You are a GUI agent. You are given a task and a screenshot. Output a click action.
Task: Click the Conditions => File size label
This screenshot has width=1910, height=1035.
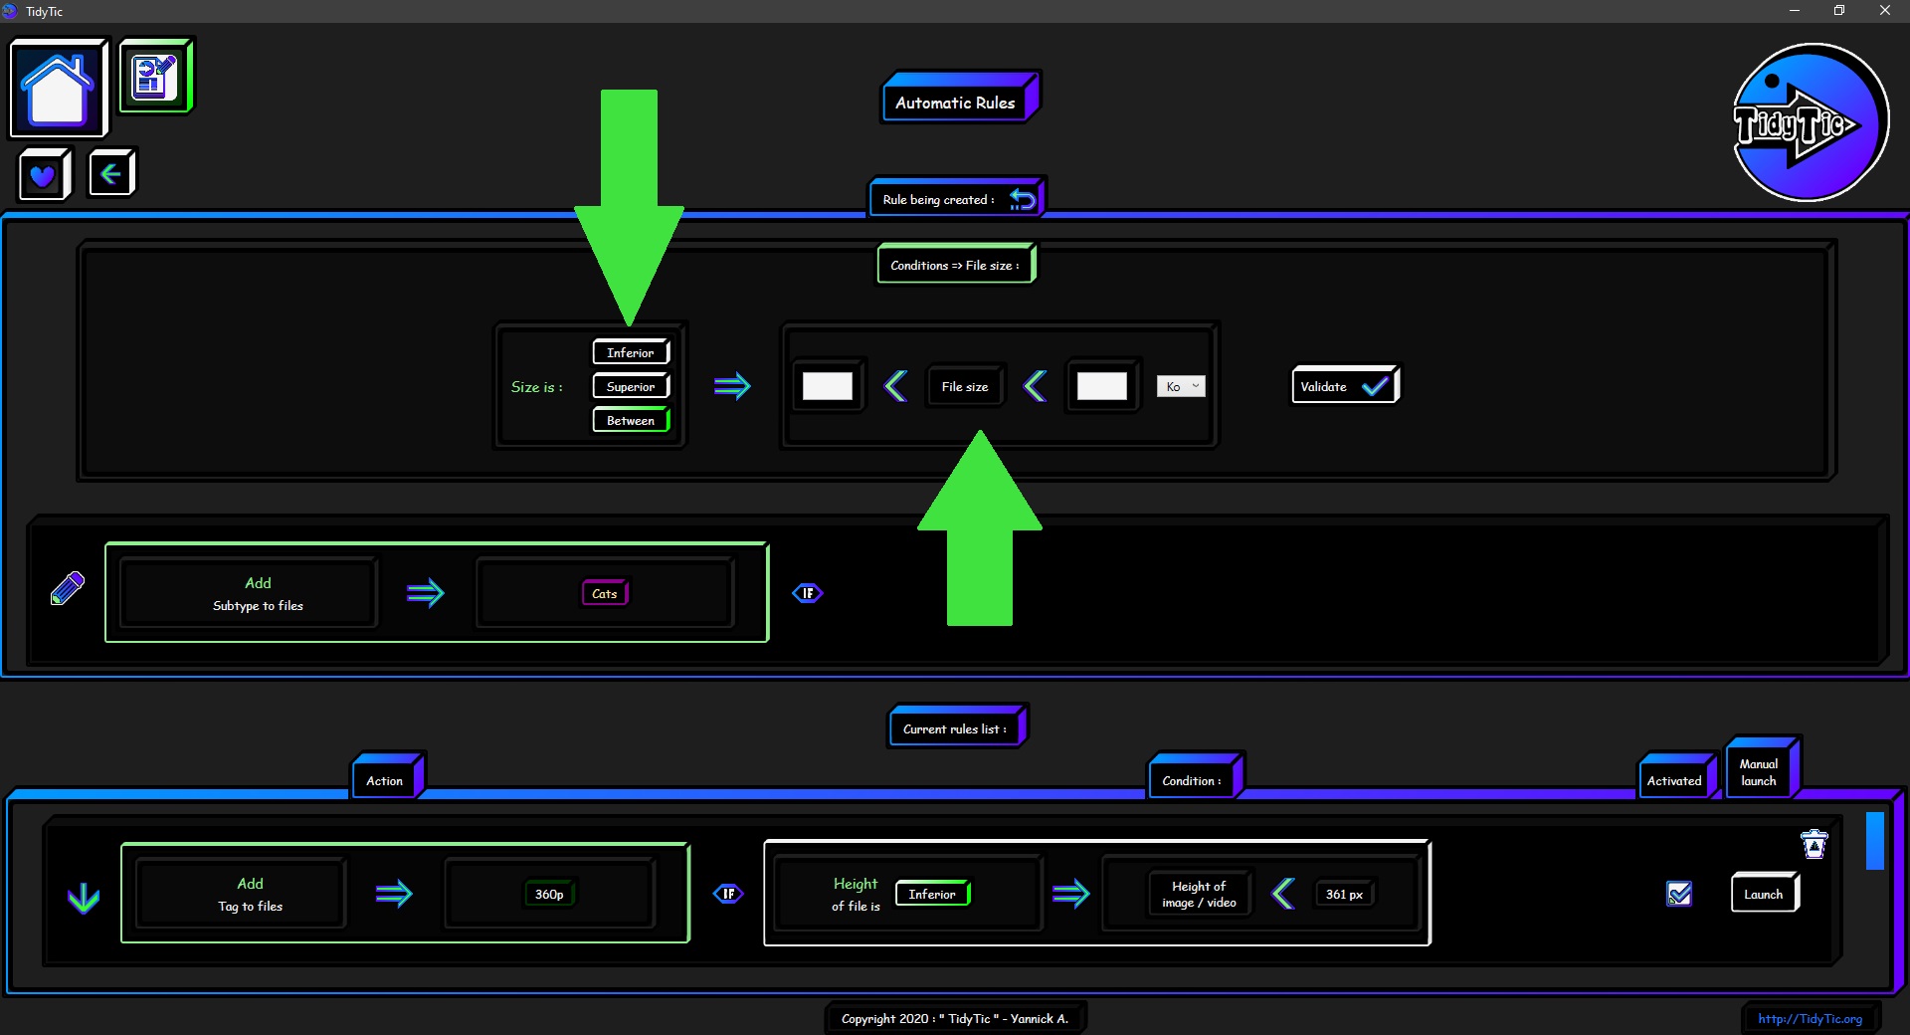[955, 265]
